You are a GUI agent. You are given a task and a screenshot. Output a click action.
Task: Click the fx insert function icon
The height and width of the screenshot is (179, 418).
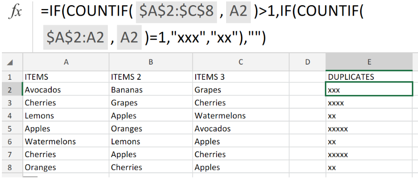tap(16, 12)
